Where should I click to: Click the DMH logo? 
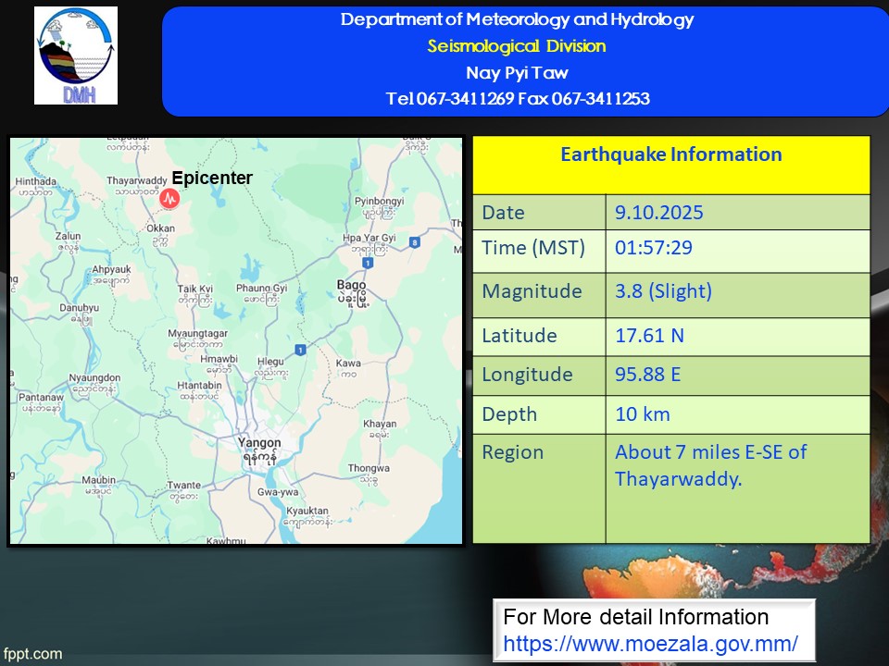tap(76, 55)
